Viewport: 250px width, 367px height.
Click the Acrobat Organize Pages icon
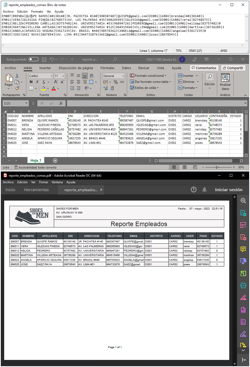(x=243, y=273)
